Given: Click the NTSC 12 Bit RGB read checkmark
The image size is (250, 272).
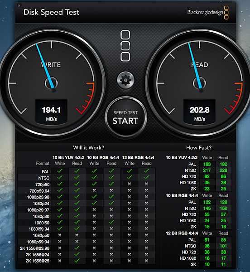Looking at the screenshot, I should click(147, 177).
